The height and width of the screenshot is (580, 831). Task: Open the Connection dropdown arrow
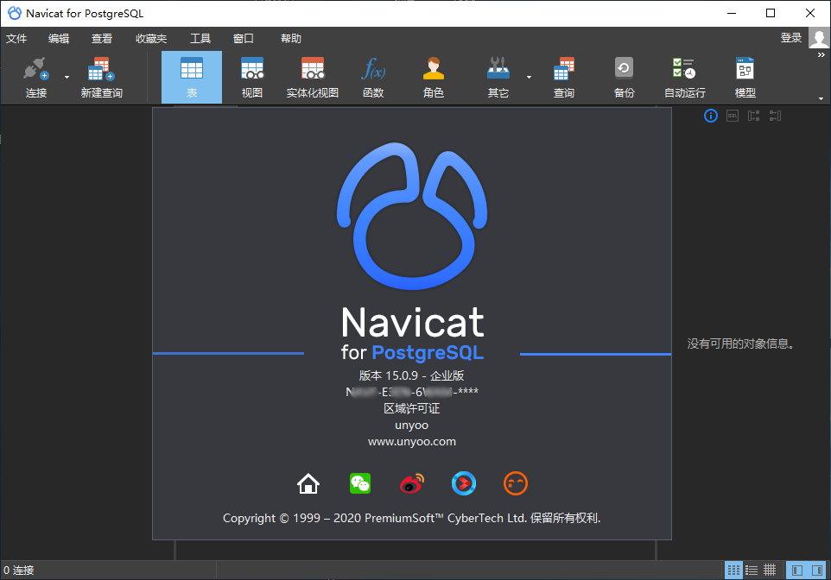point(67,78)
